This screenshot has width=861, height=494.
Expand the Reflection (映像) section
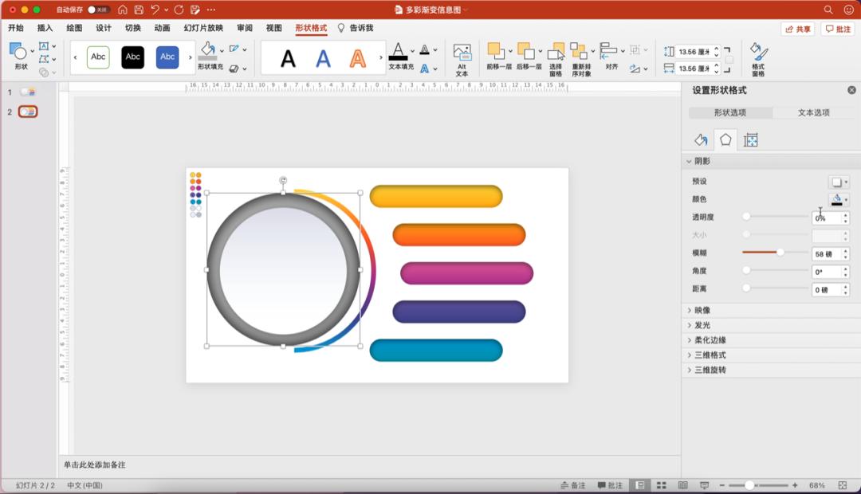[x=702, y=311]
